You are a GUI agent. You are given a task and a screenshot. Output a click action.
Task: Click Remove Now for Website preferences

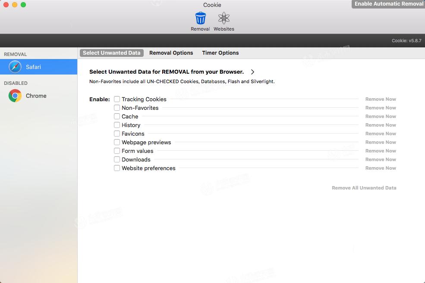381,168
